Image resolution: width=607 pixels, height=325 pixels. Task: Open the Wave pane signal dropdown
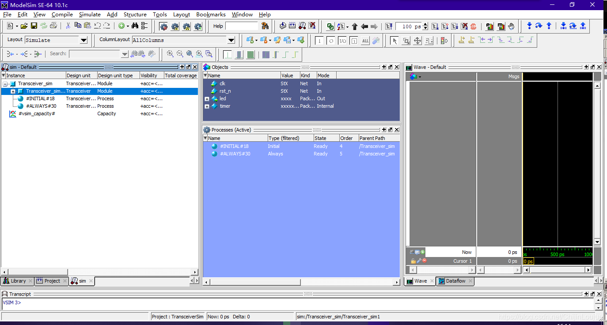click(420, 77)
